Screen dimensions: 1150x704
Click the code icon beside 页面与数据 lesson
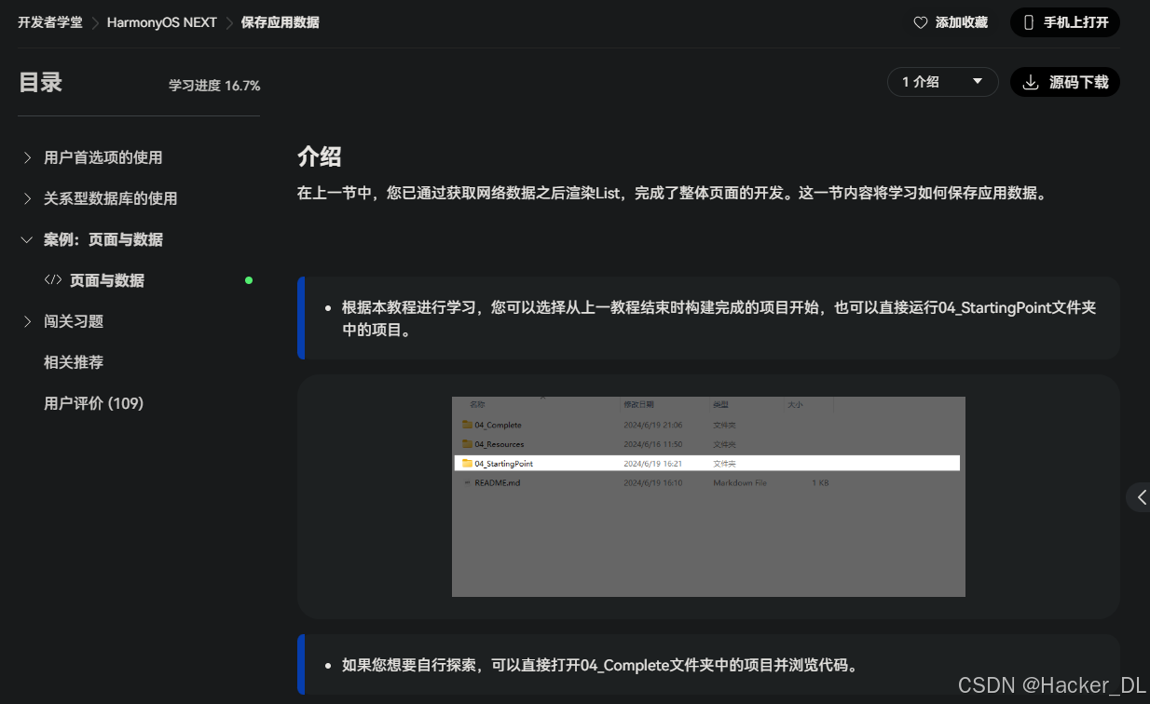53,280
